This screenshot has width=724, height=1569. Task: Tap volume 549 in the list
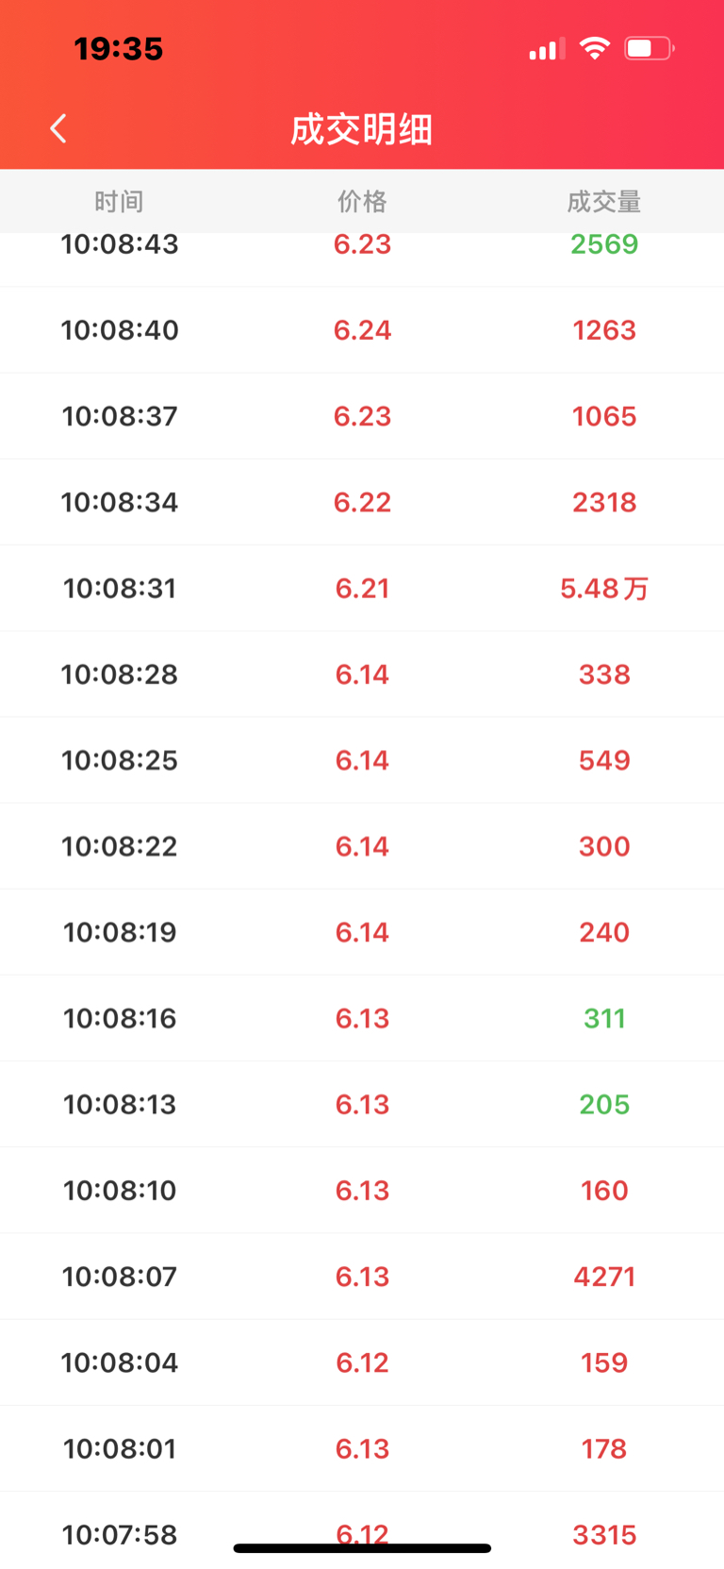pyautogui.click(x=603, y=760)
